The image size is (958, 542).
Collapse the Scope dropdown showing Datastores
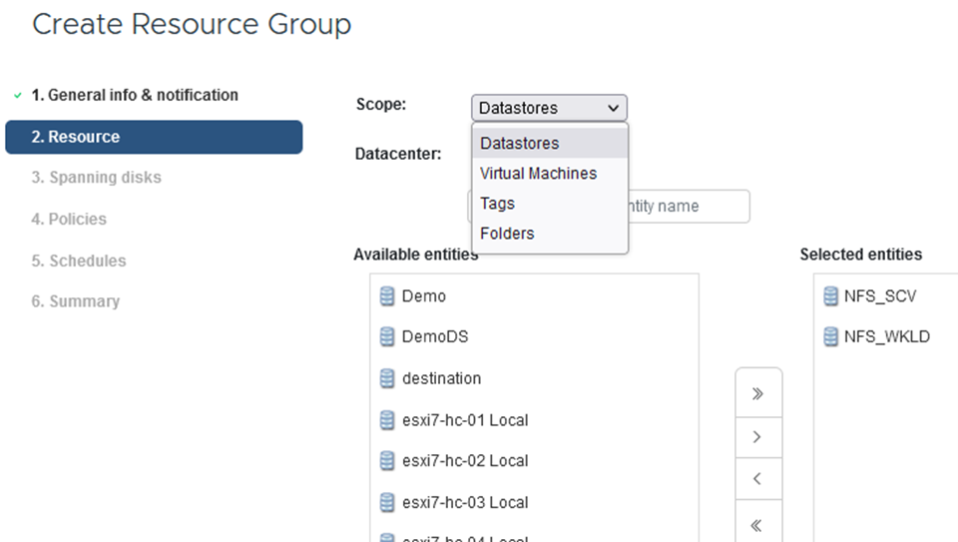click(x=549, y=108)
